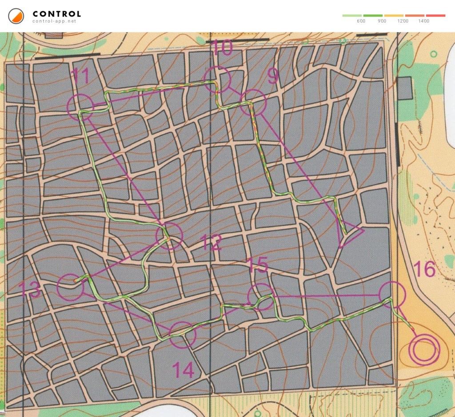Select control circle 9
The width and height of the screenshot is (455, 417).
click(x=252, y=102)
